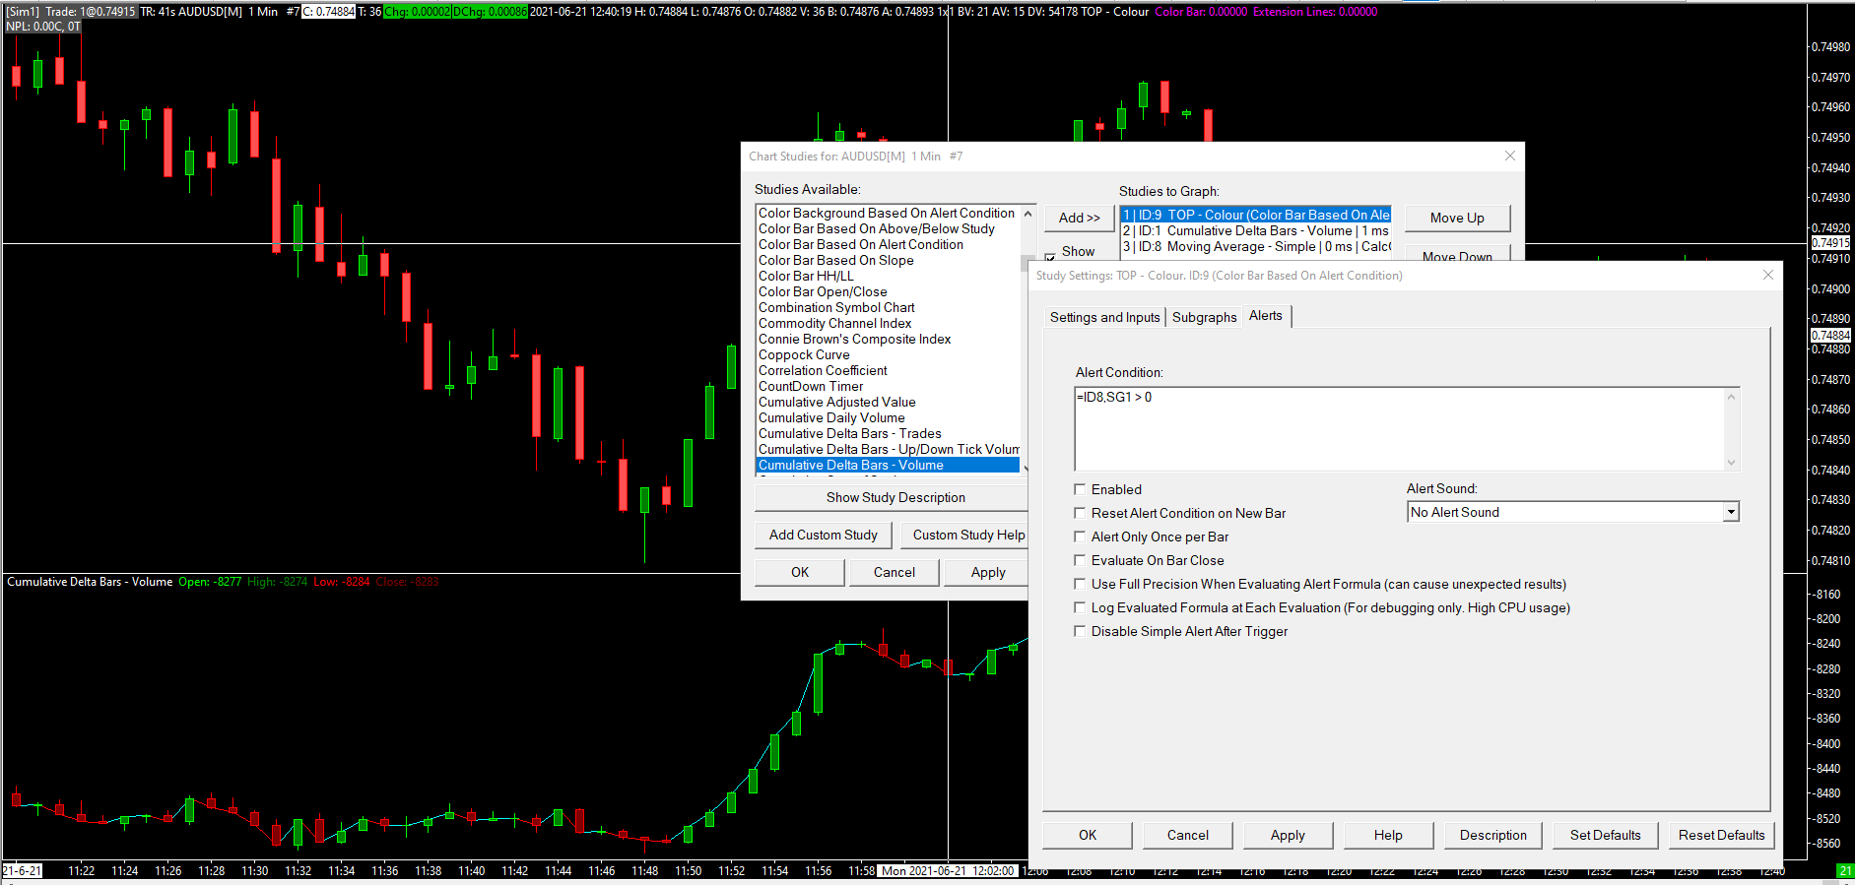Viewport: 1855px width, 885px height.
Task: Select Color Bar HH/LL study
Action: (888, 276)
